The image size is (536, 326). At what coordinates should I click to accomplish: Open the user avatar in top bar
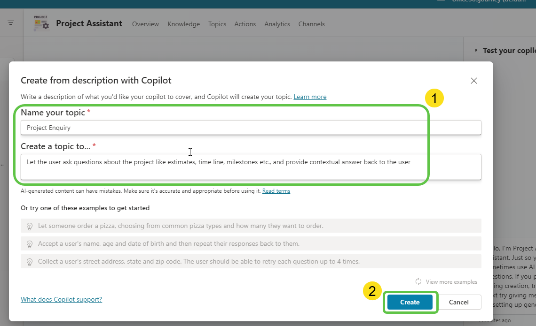[441, 1]
